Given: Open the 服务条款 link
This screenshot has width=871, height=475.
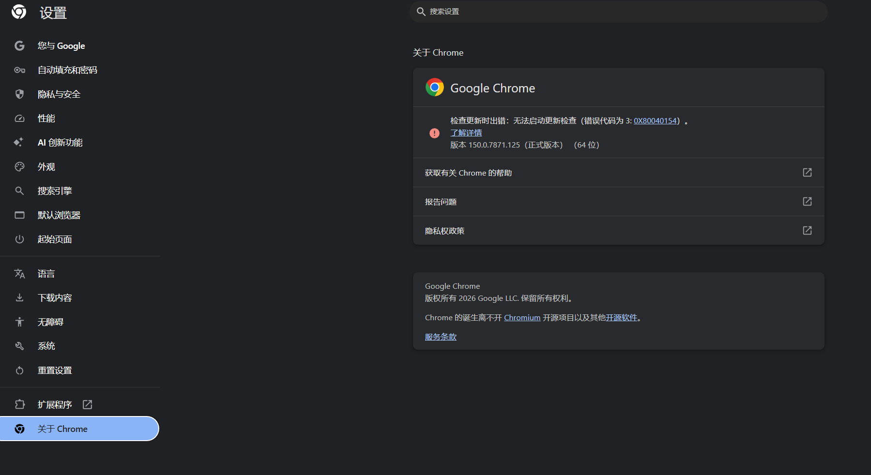Looking at the screenshot, I should 441,337.
